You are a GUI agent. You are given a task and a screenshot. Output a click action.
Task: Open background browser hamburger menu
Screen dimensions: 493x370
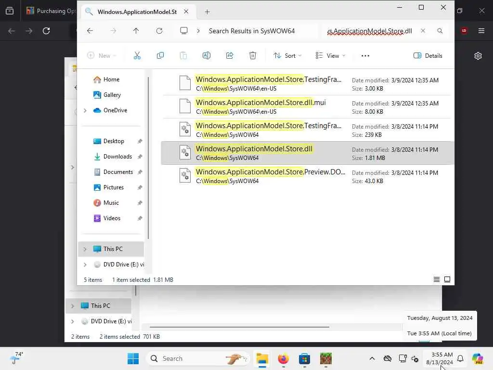481,31
